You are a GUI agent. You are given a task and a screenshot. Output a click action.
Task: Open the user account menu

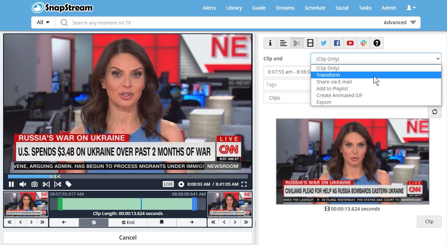(x=411, y=7)
